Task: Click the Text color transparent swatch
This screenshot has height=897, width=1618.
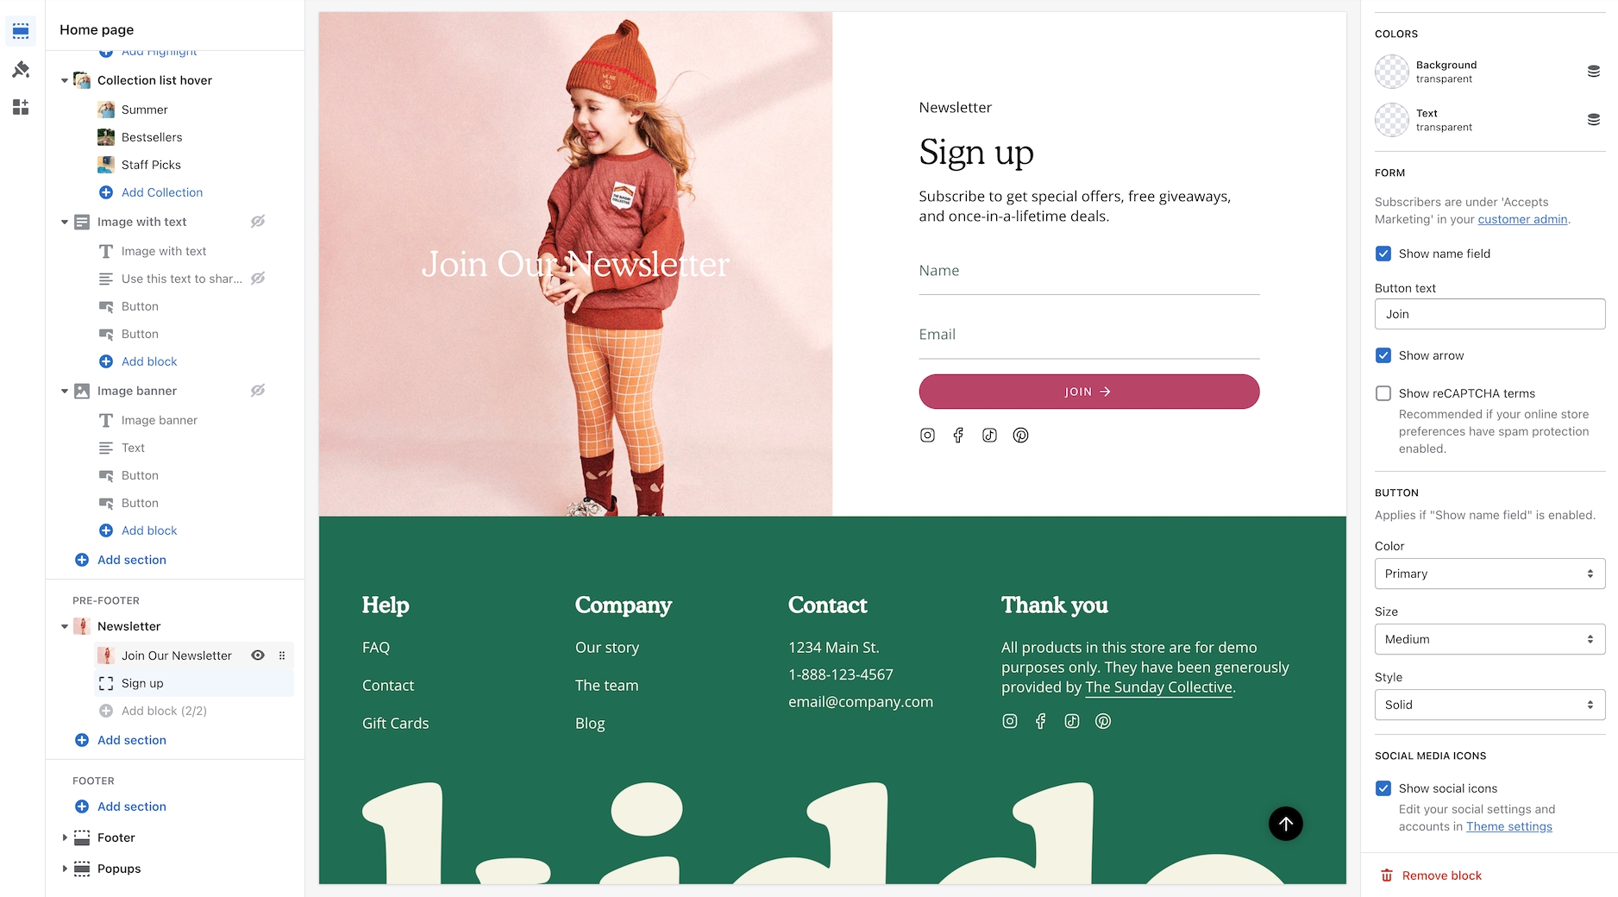Action: pyautogui.click(x=1391, y=120)
